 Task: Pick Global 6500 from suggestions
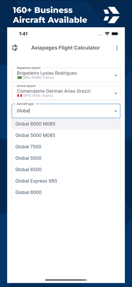(66, 170)
